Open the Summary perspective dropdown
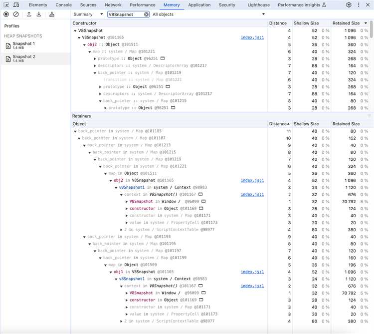Image resolution: width=374 pixels, height=334 pixels. (x=88, y=14)
